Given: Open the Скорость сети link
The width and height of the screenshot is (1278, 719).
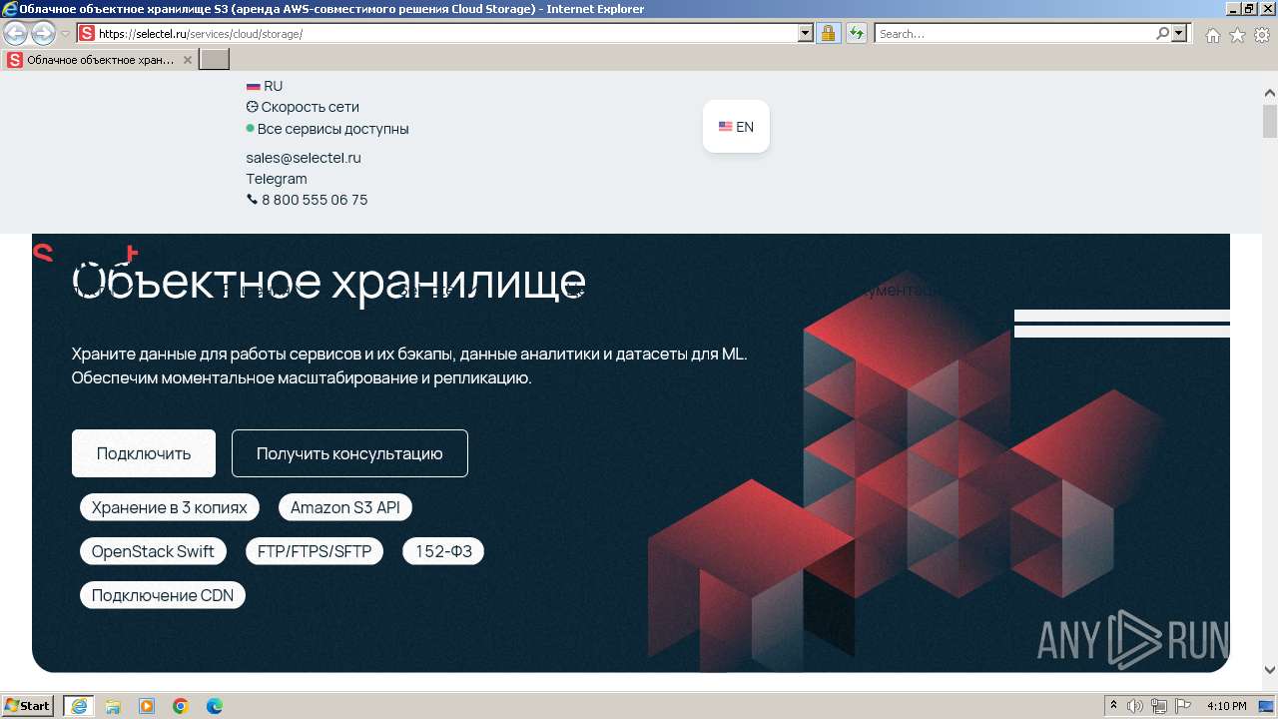Looking at the screenshot, I should coord(303,107).
